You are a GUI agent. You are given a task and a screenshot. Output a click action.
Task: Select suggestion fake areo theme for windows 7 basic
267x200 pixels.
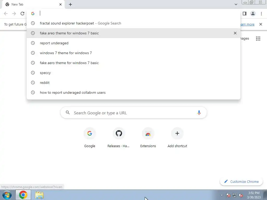point(133,33)
